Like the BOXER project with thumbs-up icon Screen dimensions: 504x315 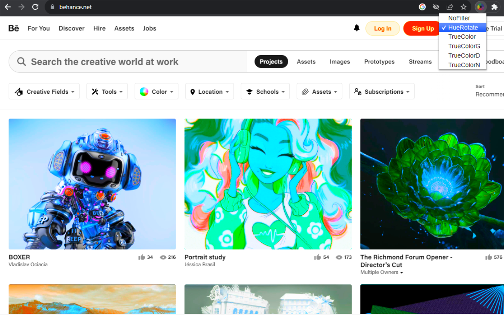(x=141, y=257)
